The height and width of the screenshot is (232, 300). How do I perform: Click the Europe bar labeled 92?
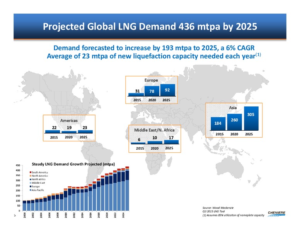tap(168, 90)
